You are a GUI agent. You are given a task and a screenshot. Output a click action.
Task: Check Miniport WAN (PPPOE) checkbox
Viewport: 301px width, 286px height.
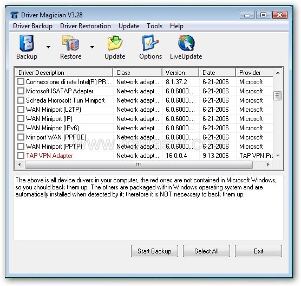click(21, 137)
